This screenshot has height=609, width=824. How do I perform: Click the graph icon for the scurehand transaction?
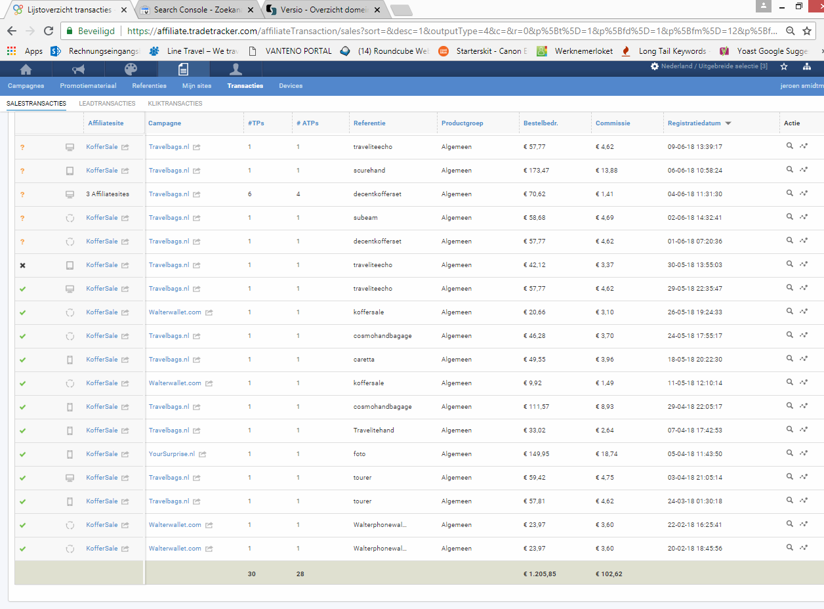coord(804,170)
